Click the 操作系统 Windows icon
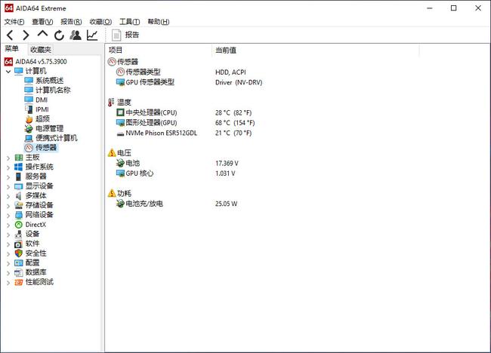Viewport: 491px width, 353px height. [19, 167]
